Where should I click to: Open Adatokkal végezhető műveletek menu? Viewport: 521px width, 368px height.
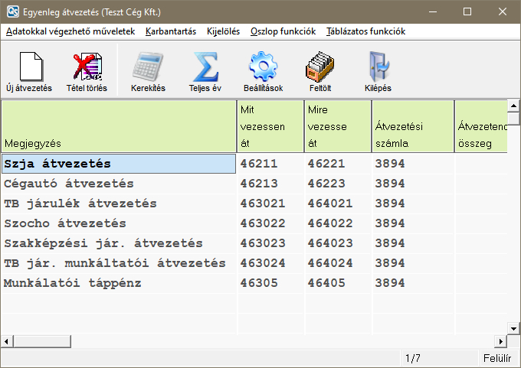pyautogui.click(x=70, y=31)
